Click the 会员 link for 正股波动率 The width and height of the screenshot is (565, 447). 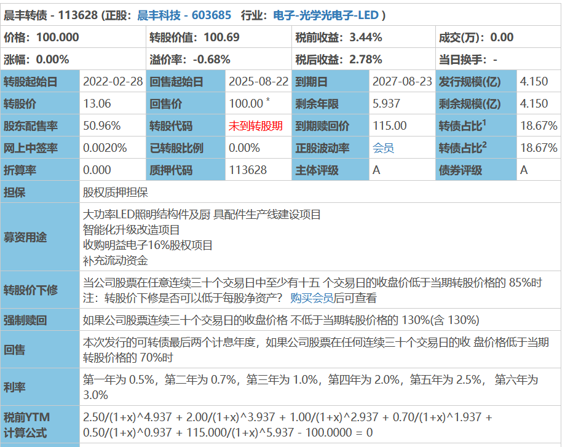pos(384,148)
